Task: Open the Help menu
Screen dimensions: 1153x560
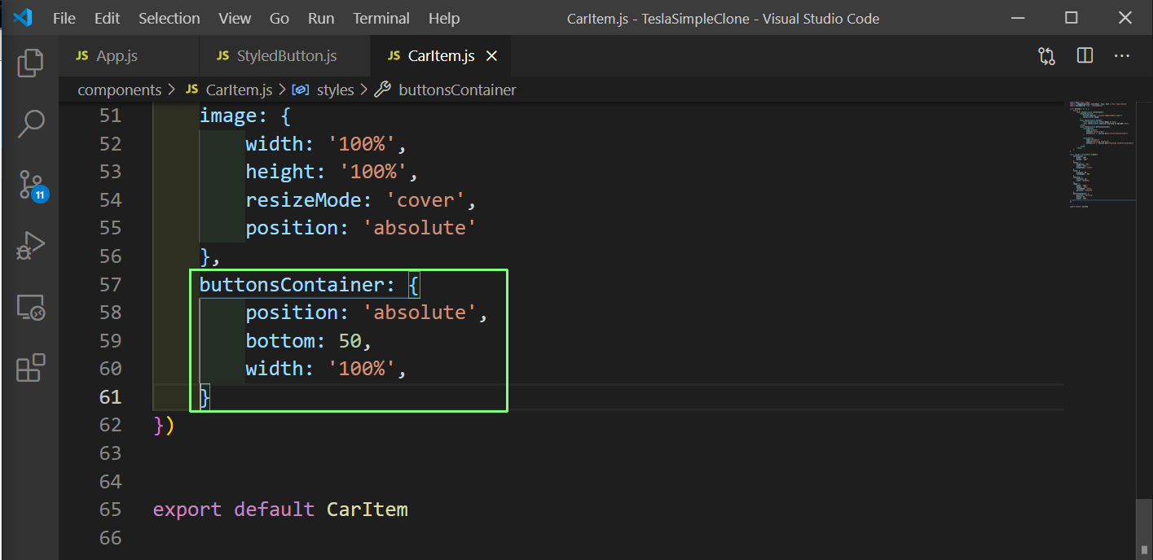Action: [x=444, y=18]
